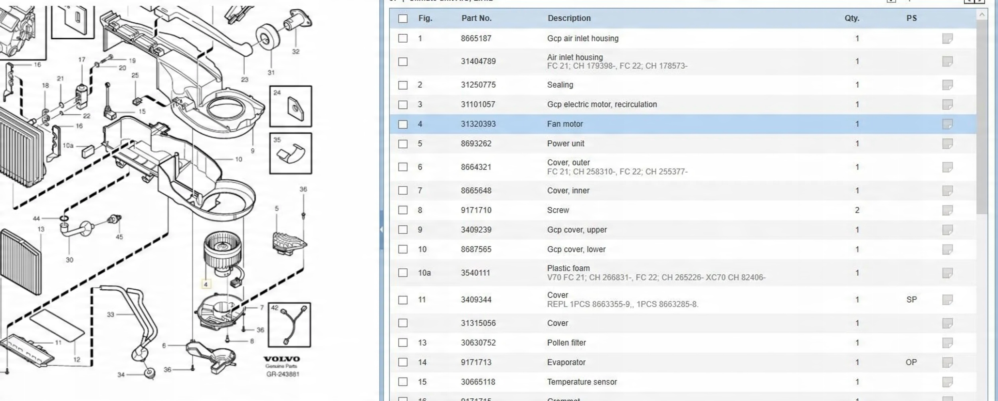Click callout number 5 in diagram
998x401 pixels.
coord(277,208)
